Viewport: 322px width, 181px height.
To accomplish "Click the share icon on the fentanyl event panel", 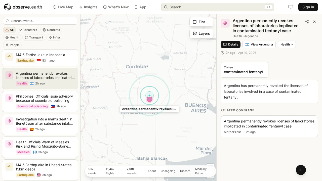I will (307, 22).
